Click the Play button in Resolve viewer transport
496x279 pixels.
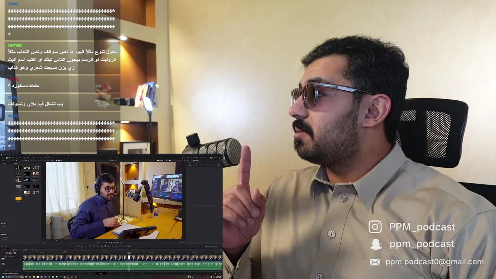point(114,243)
